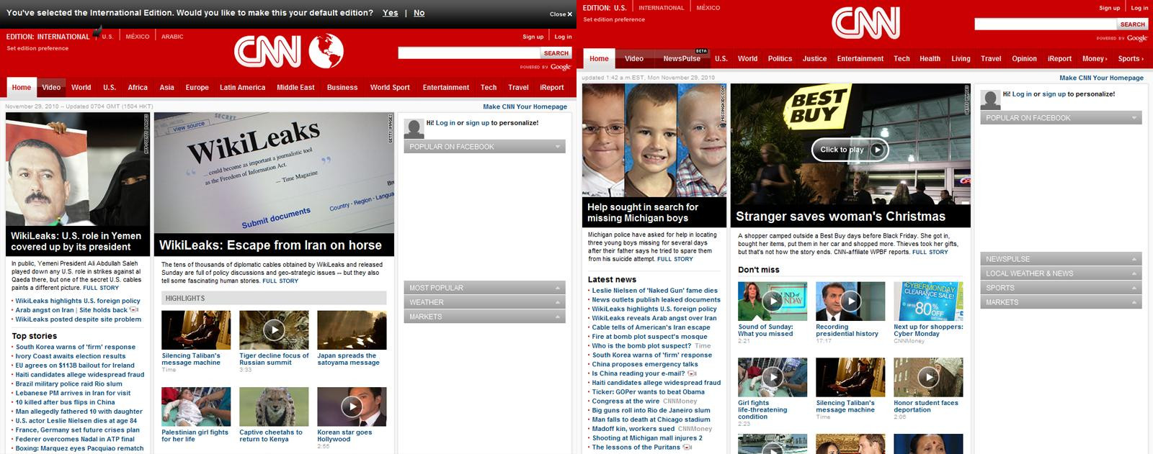Image resolution: width=1153 pixels, height=454 pixels.
Task: Click Sign up on International page
Action: tap(533, 37)
